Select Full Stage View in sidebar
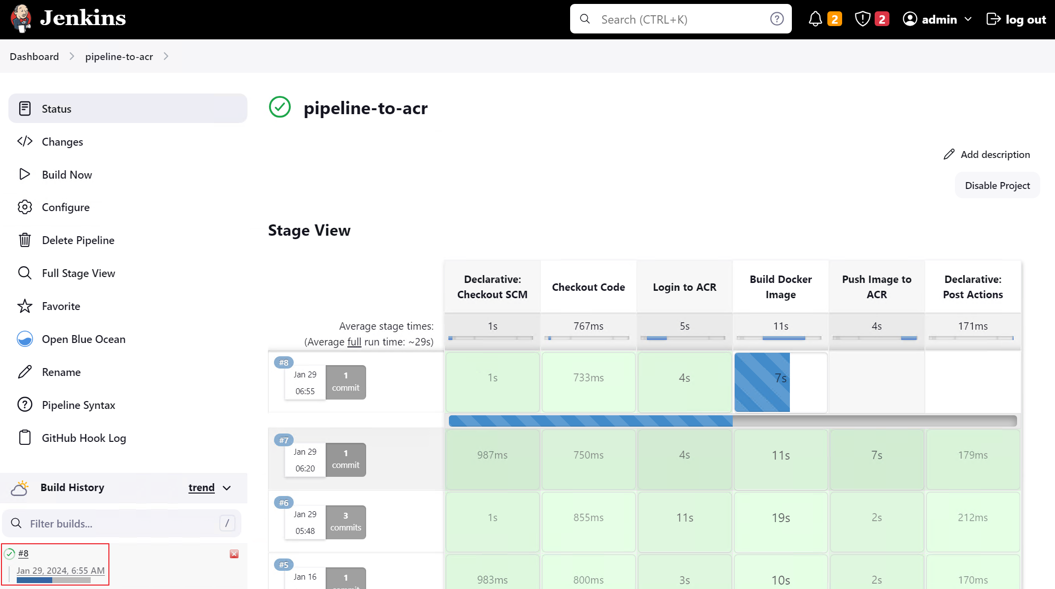The width and height of the screenshot is (1055, 589). [x=78, y=273]
